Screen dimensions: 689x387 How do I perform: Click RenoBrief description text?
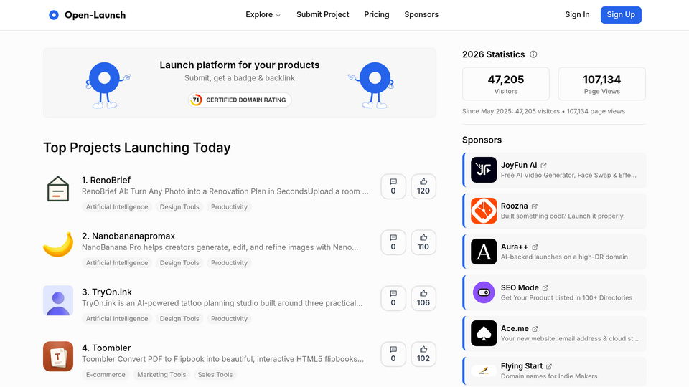click(225, 191)
